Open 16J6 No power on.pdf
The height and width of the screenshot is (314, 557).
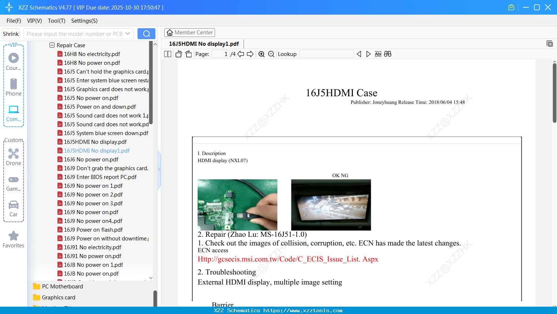91,160
